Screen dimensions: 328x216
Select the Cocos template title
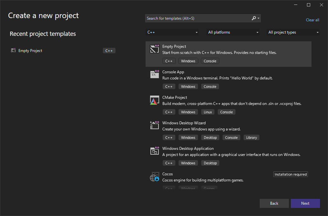coord(167,174)
